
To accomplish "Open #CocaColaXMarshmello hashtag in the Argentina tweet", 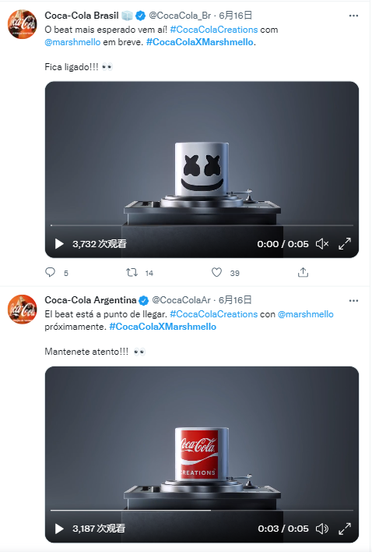I will (163, 327).
